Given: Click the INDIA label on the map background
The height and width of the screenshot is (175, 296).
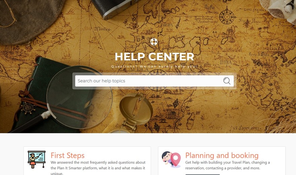Looking at the screenshot, I should click(x=225, y=62).
